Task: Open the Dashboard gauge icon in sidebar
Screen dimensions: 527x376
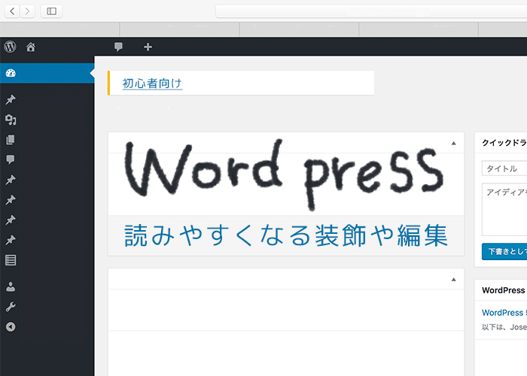Action: coord(11,73)
